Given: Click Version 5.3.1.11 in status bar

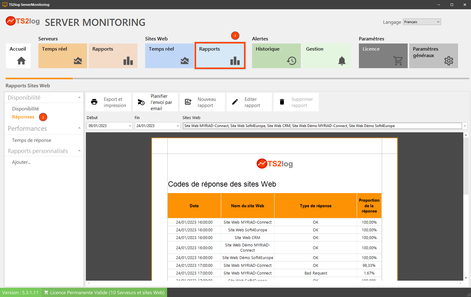Looking at the screenshot, I should click(x=20, y=292).
